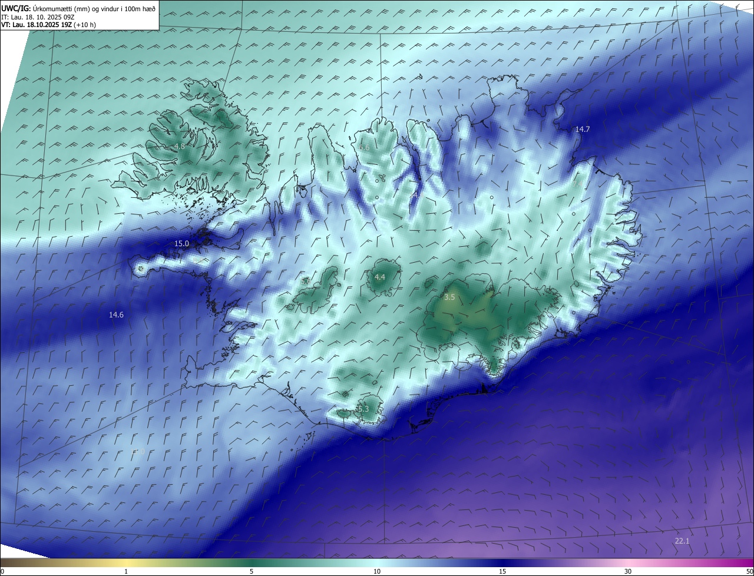The width and height of the screenshot is (754, 576).
Task: Click the 22.1 value label in the southeast corner
Action: [682, 541]
